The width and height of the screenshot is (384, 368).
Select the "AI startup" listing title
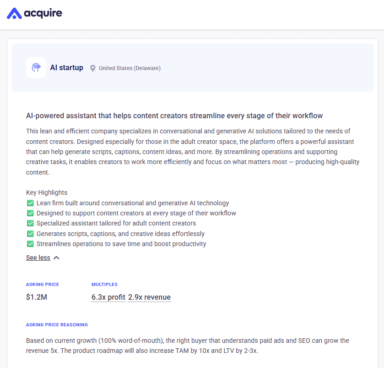(x=67, y=68)
